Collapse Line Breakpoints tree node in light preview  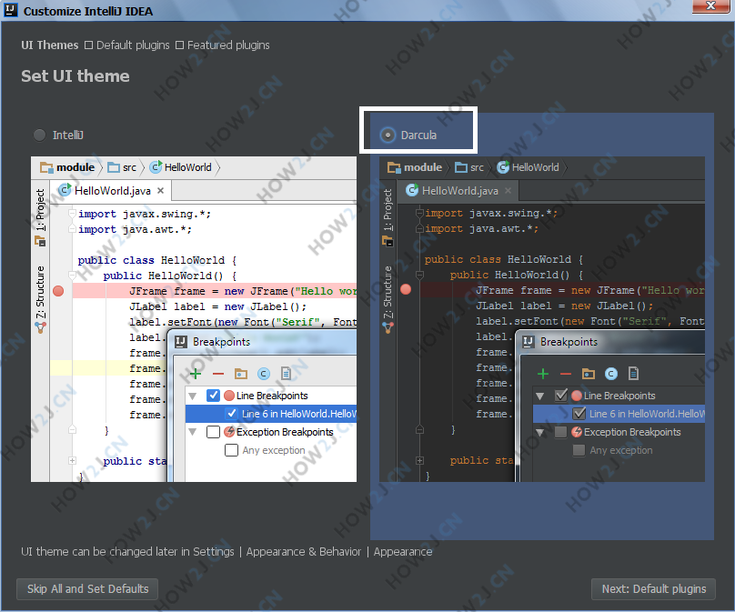[192, 396]
